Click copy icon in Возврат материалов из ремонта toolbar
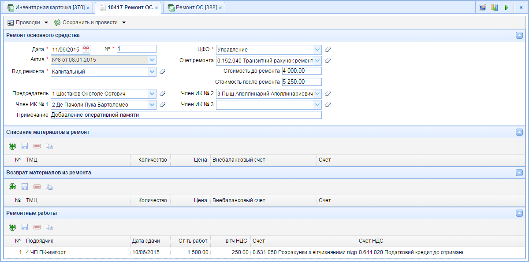 (x=49, y=187)
